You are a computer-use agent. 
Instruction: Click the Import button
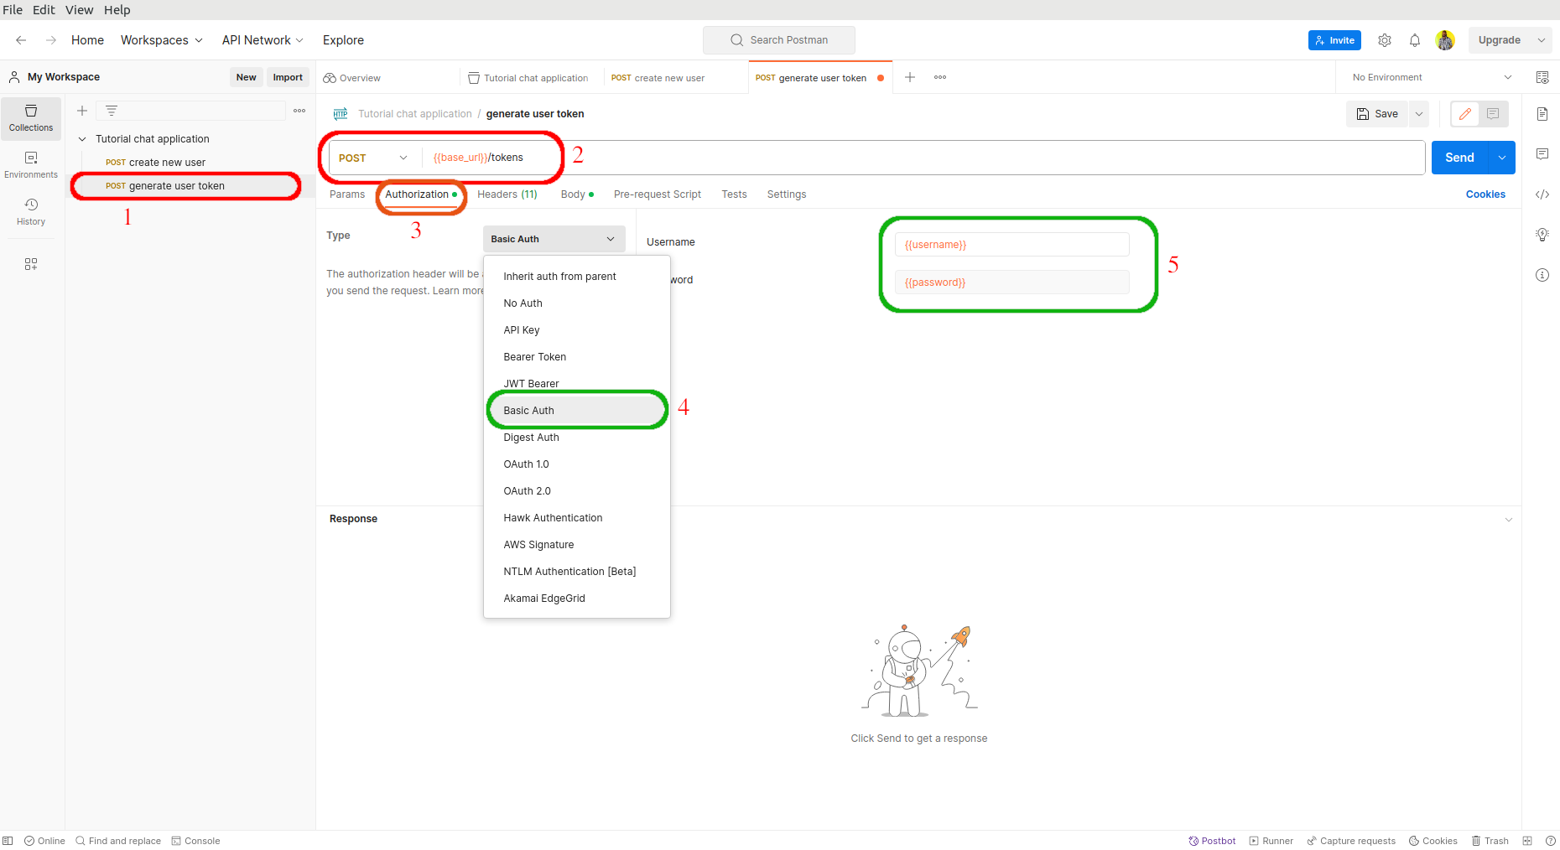click(x=288, y=77)
